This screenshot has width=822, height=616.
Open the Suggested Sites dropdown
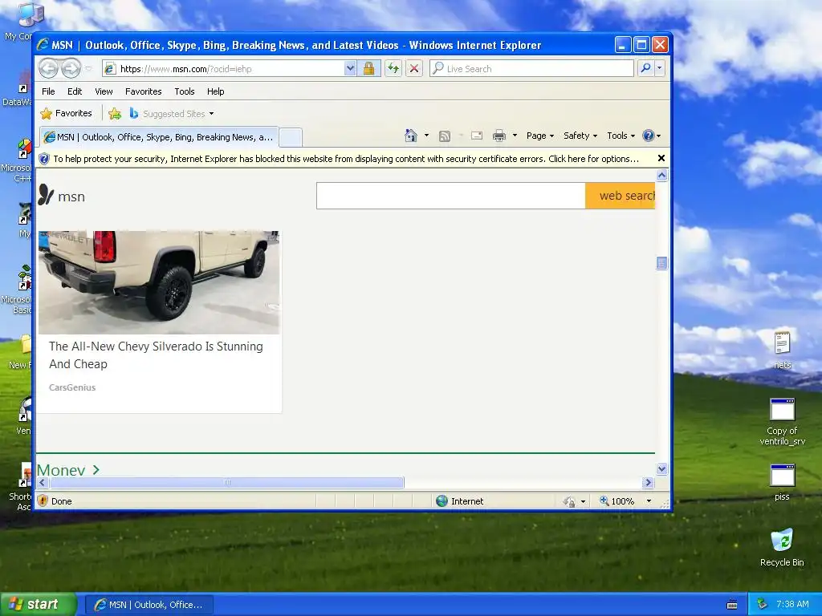point(172,114)
